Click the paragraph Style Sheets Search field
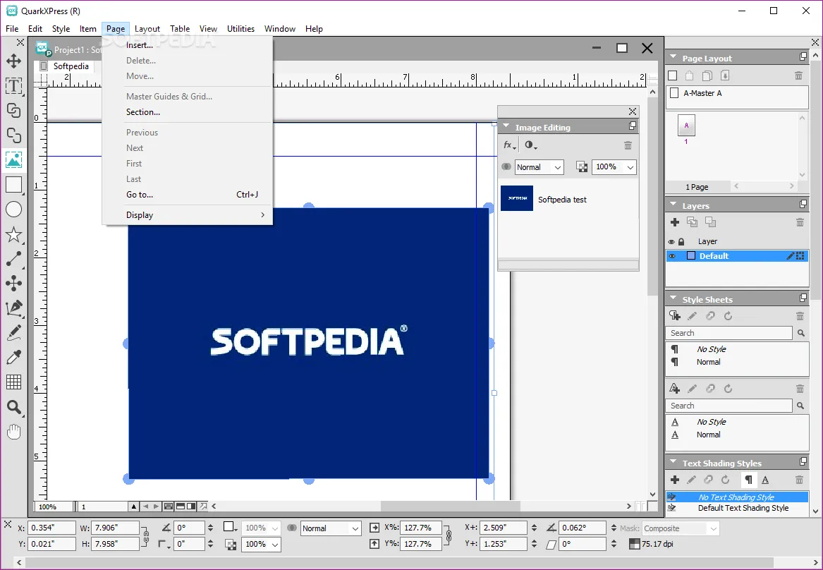The image size is (823, 570). pyautogui.click(x=729, y=333)
